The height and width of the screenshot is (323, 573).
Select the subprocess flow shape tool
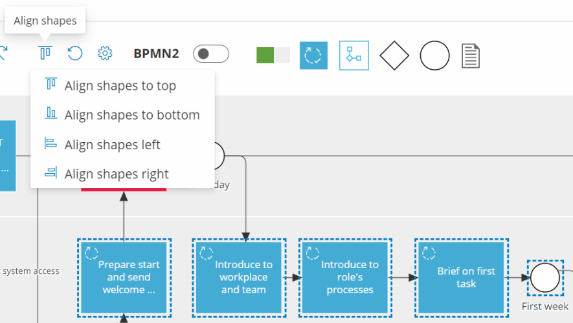354,55
